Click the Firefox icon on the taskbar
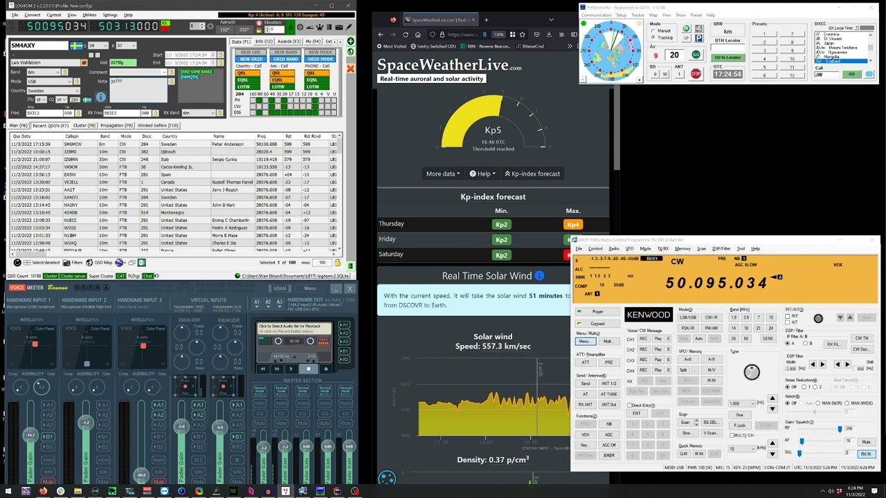Viewport: 886px width, 498px height. tap(43, 491)
